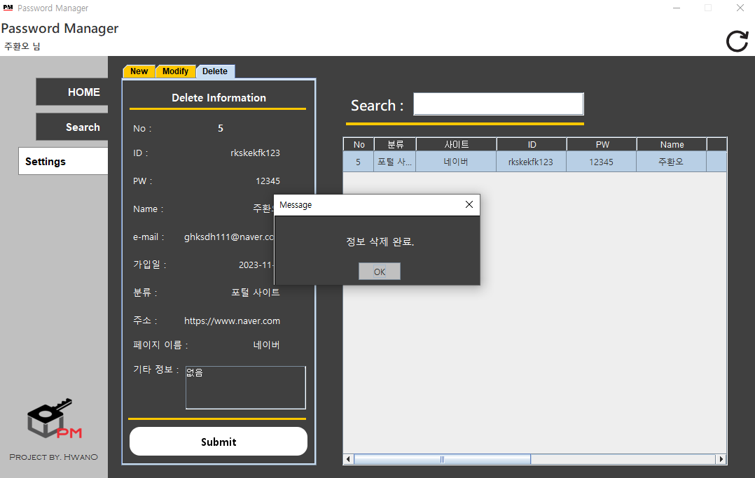The width and height of the screenshot is (755, 478).
Task: Open the Delete tab
Action: (215, 71)
